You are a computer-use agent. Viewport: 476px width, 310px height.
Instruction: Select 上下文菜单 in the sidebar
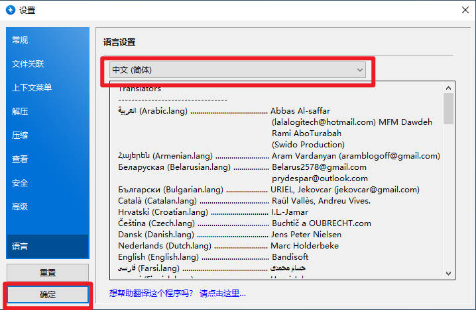click(32, 88)
